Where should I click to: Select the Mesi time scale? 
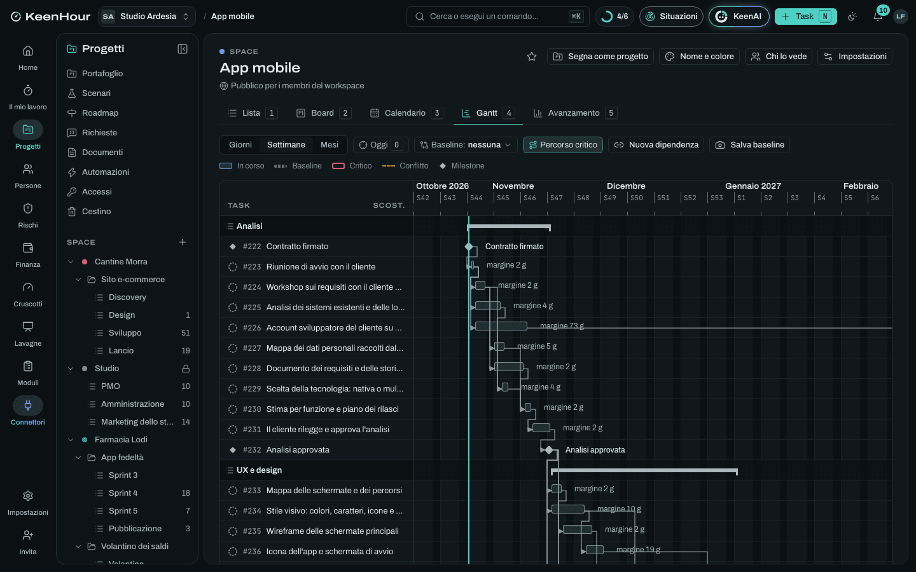330,145
